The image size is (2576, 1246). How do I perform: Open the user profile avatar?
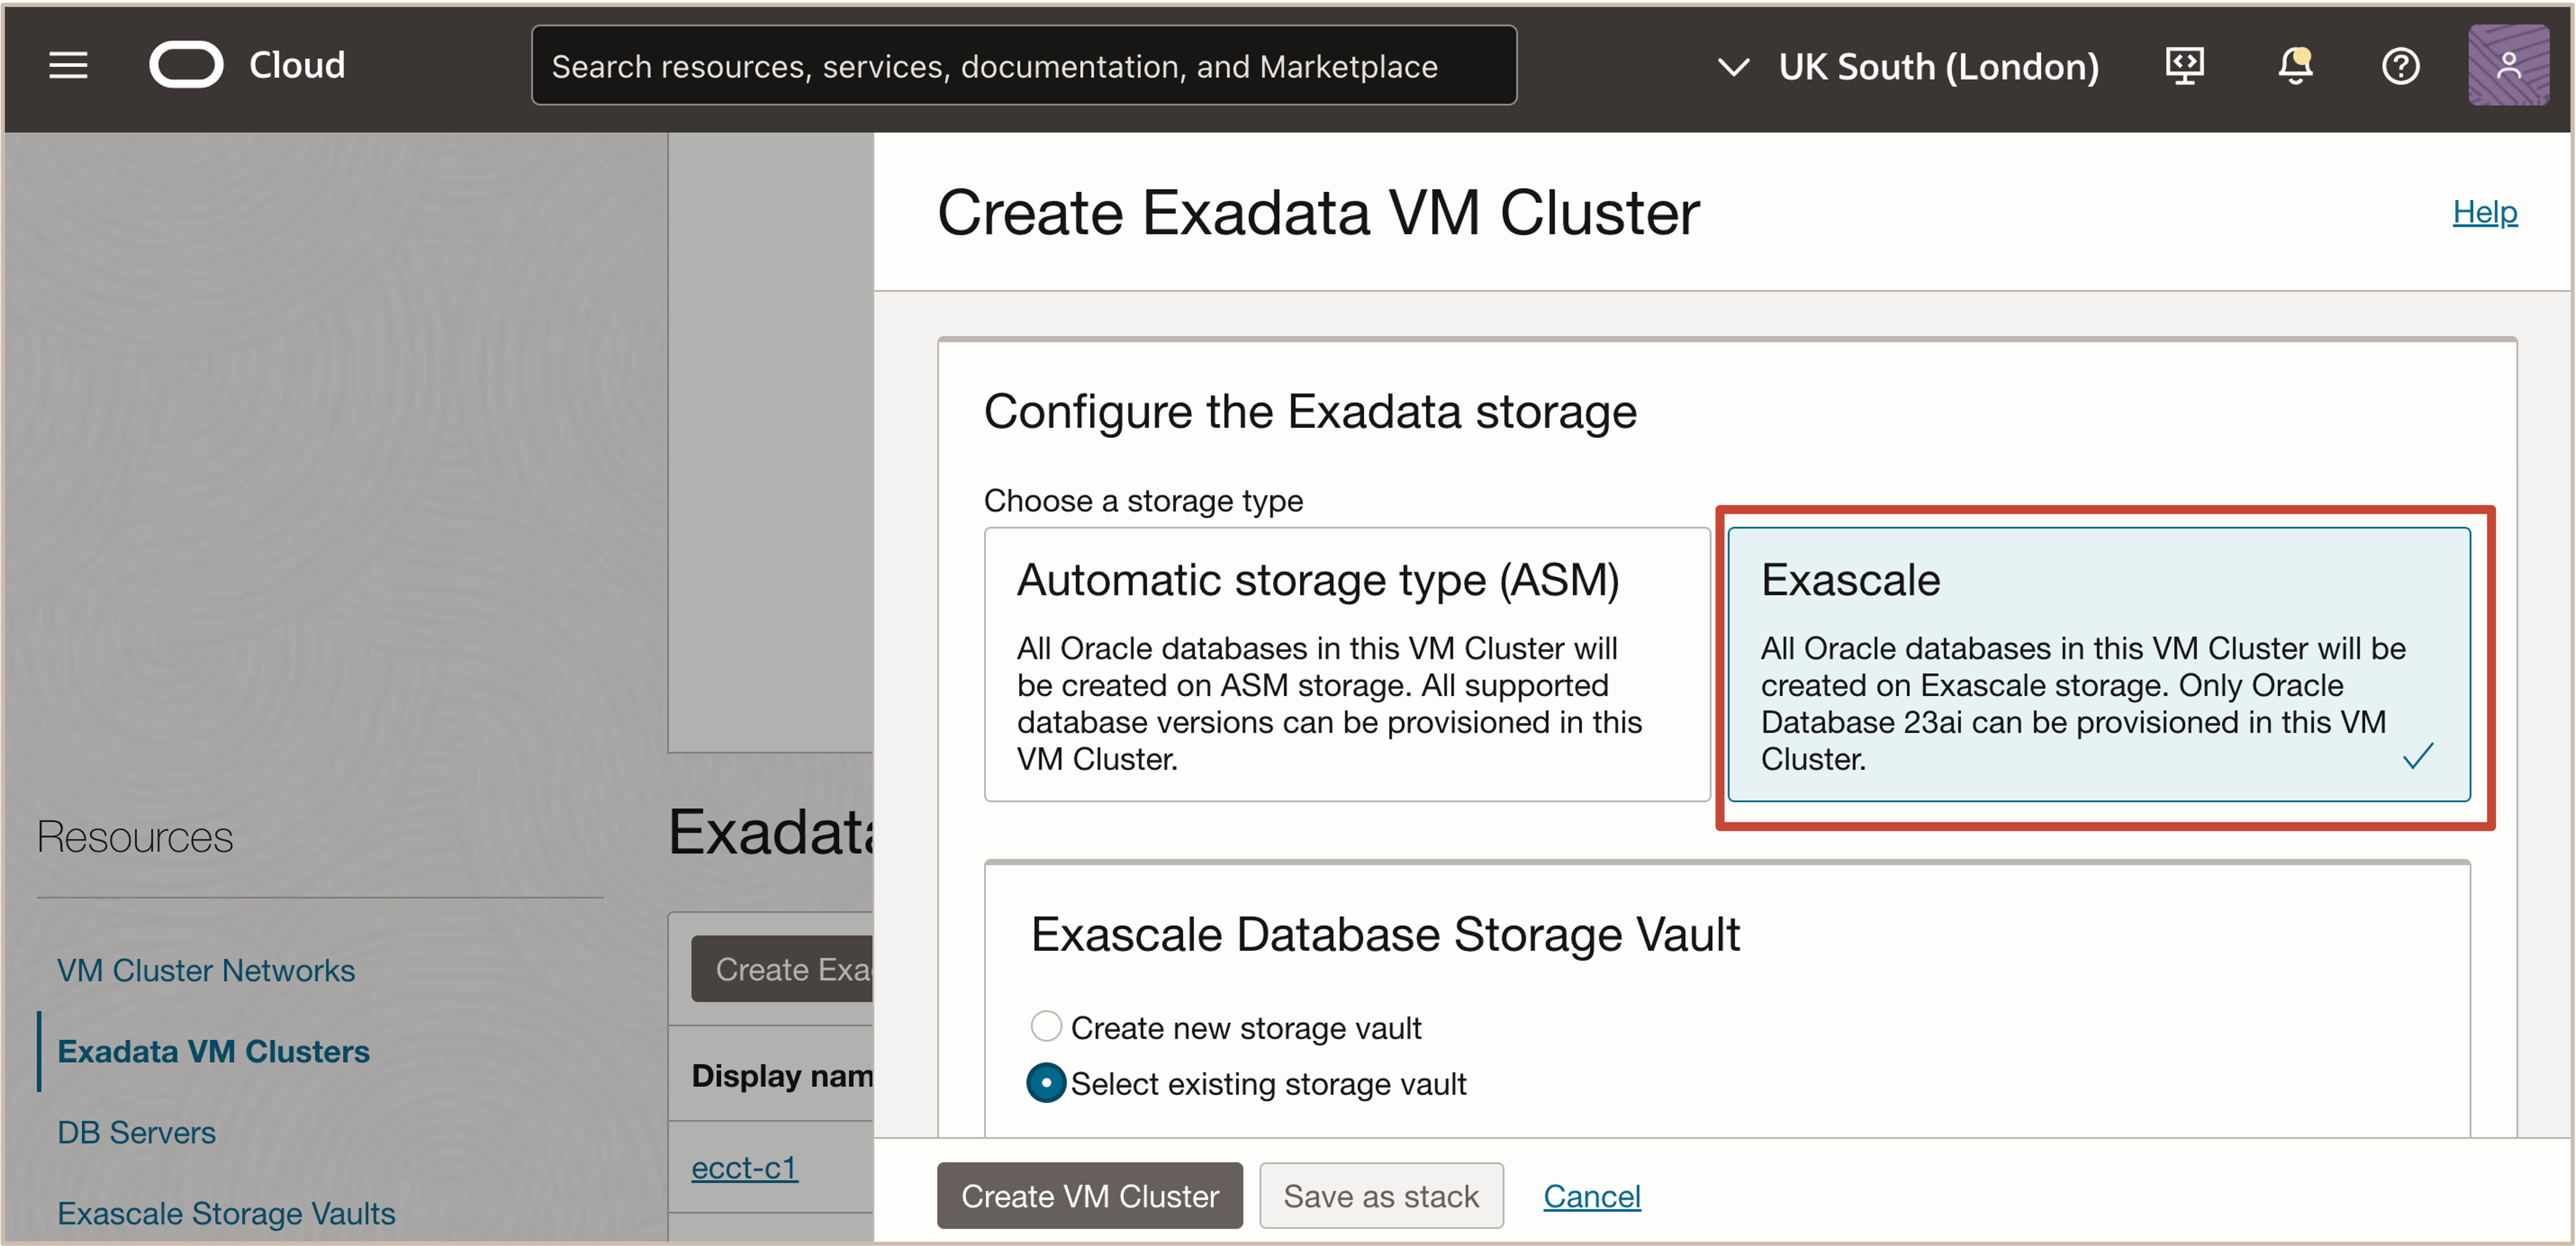click(2508, 66)
